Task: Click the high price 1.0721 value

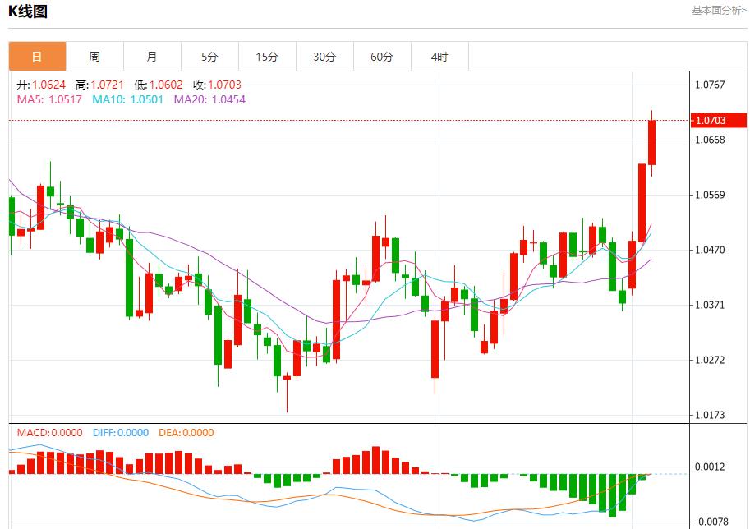Action: (107, 85)
